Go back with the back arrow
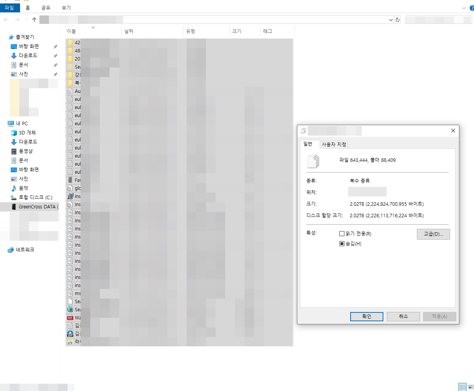The image size is (474, 391). tap(6, 20)
